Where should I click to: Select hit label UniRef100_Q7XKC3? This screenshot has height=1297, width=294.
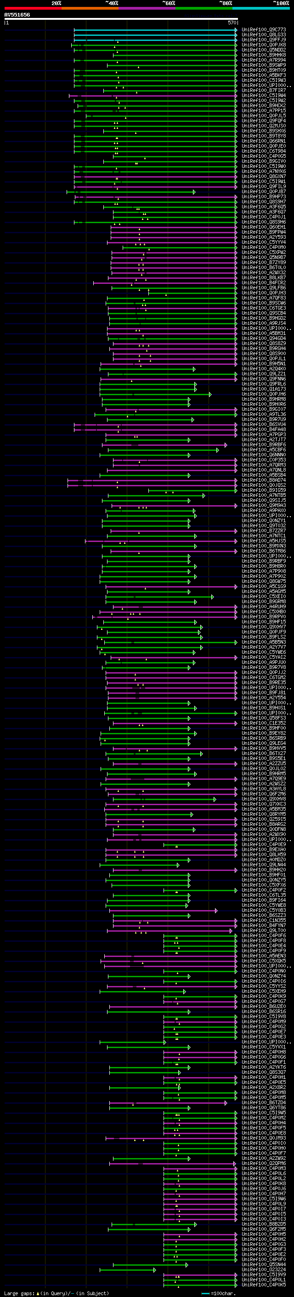point(264,805)
